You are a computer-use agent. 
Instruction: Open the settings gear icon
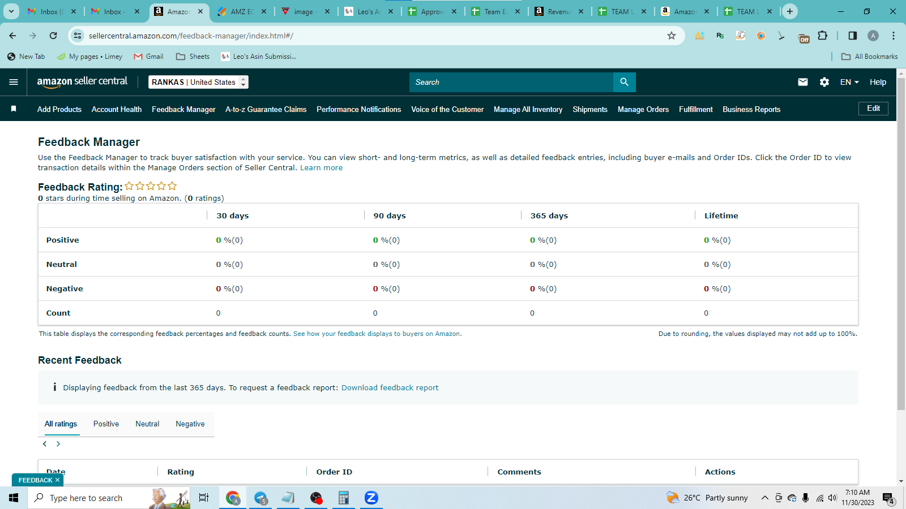click(x=824, y=82)
